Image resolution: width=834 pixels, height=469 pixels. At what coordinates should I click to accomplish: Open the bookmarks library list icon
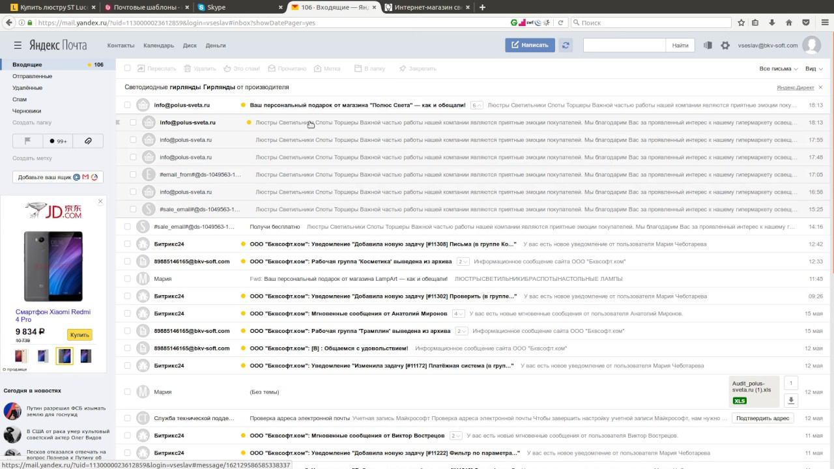click(x=756, y=23)
